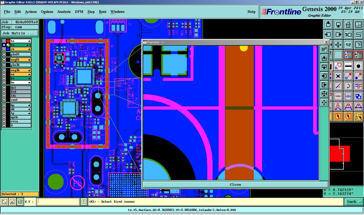
Task: Click the previous view icon
Action: (x=348, y=35)
